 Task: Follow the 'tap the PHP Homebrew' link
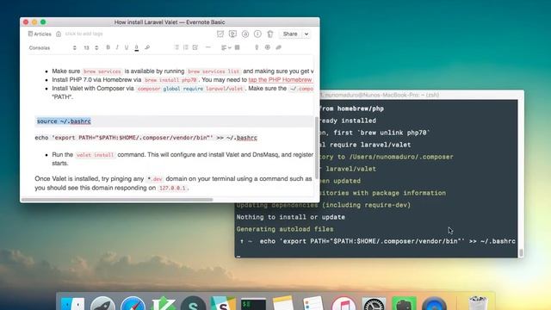281,80
